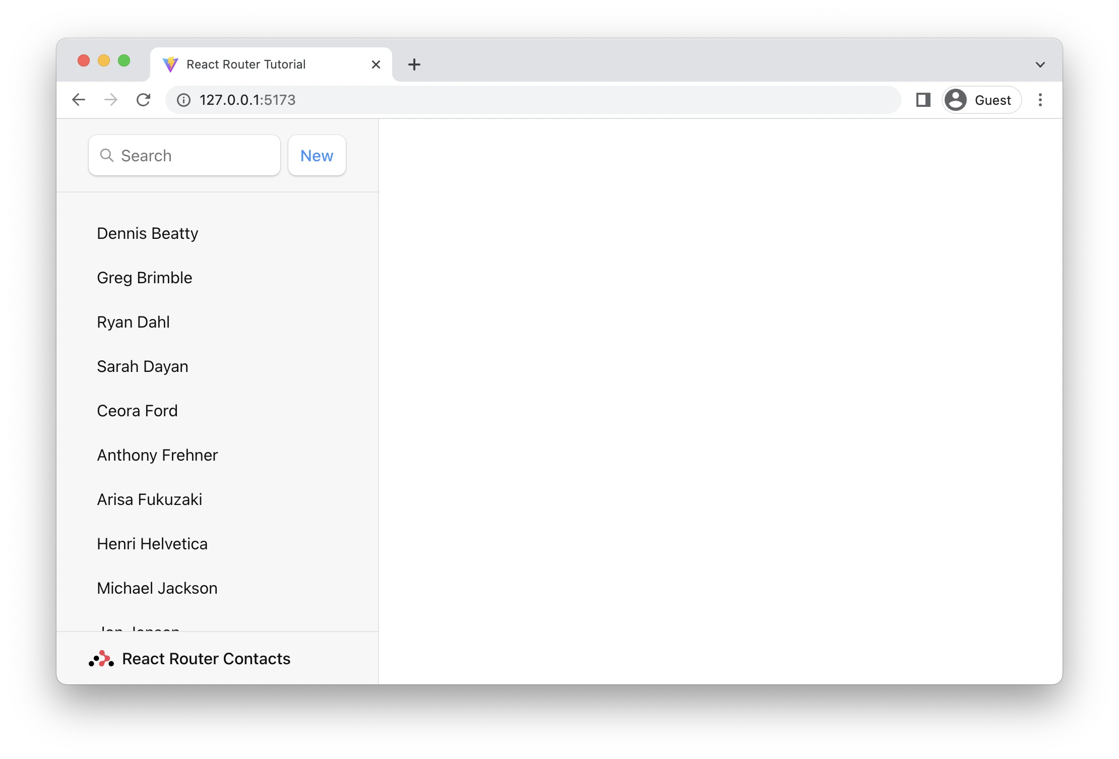
Task: Select Ceora Ford from contacts list
Action: coord(137,411)
